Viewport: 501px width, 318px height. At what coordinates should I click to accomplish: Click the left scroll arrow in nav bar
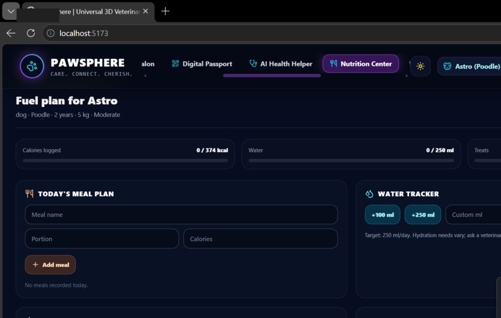pos(145,76)
